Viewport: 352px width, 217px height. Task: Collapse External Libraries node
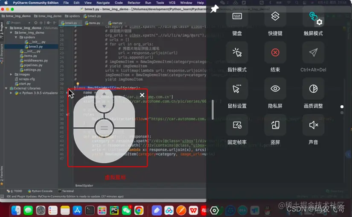tap(6, 88)
